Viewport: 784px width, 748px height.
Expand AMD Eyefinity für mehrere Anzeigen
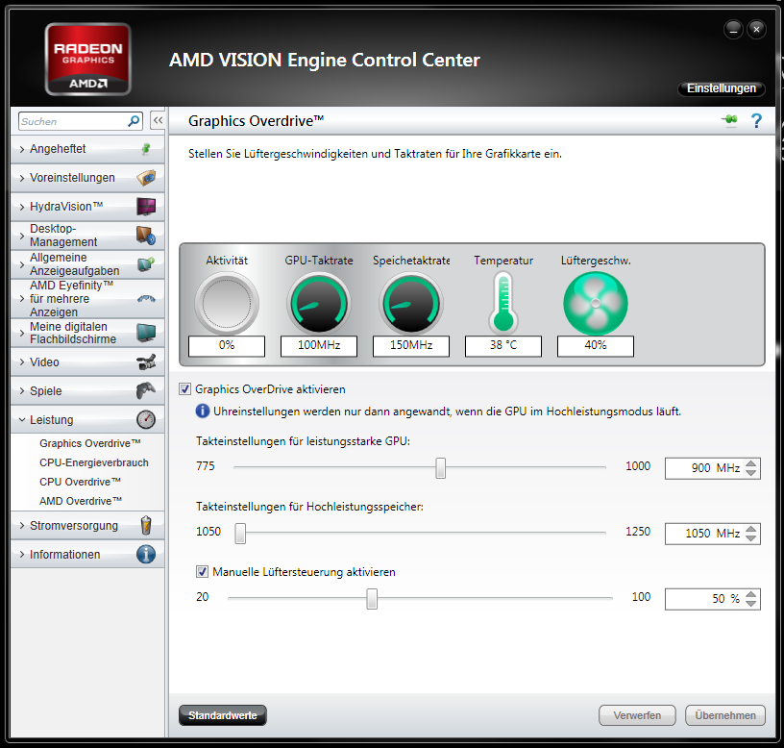click(87, 299)
